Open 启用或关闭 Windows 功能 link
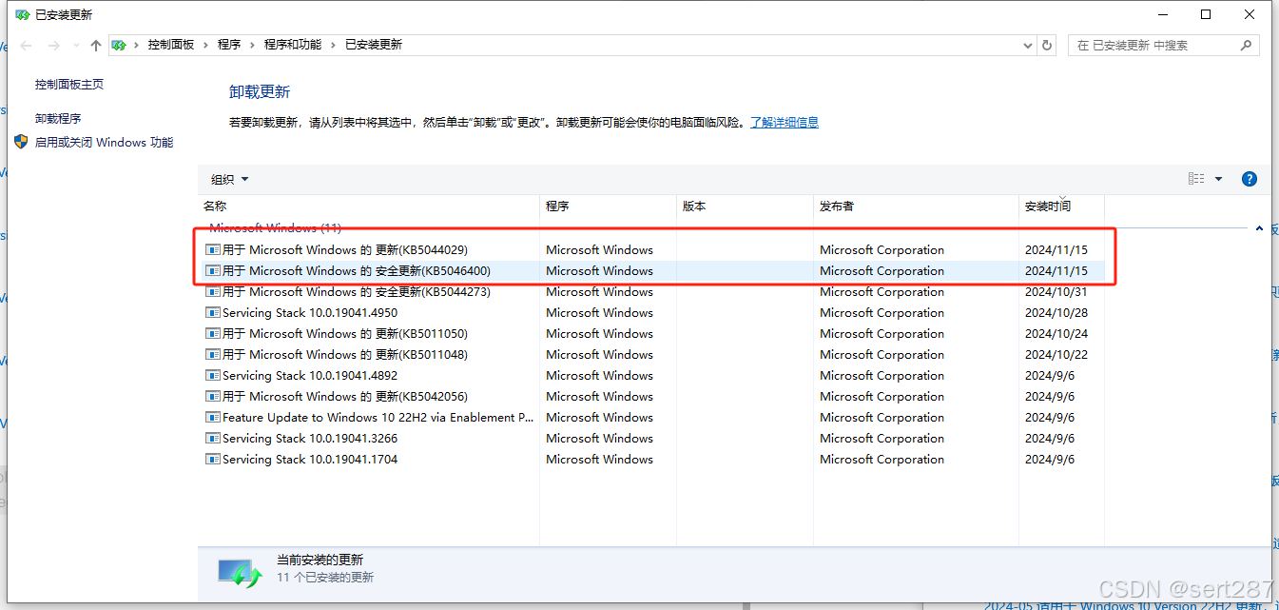The width and height of the screenshot is (1279, 610). [x=105, y=143]
